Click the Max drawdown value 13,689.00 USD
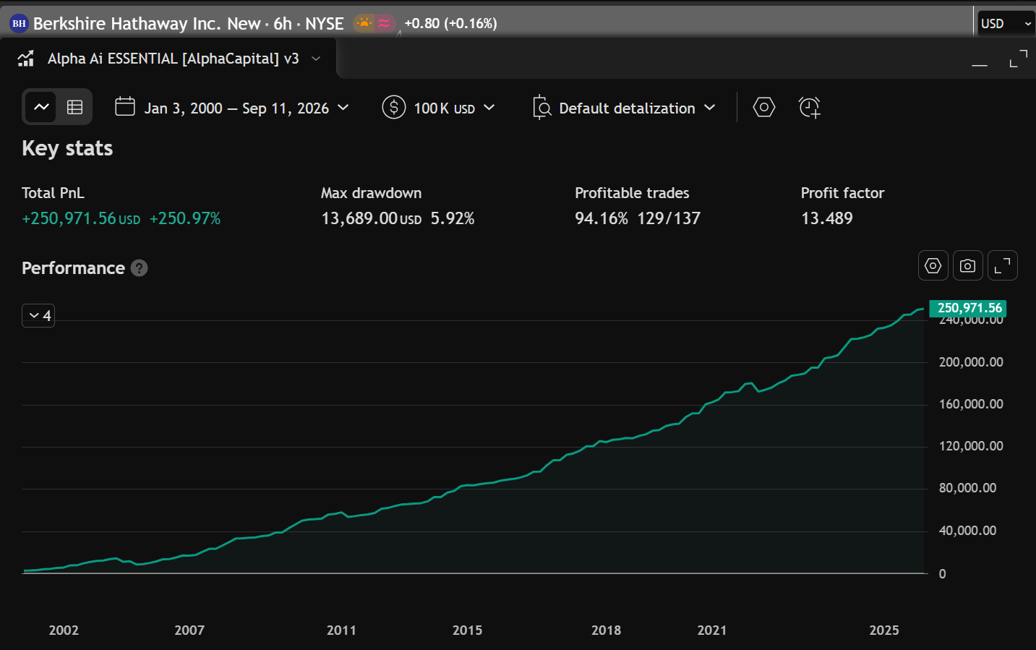Screen dimensions: 1036x650 click(372, 218)
